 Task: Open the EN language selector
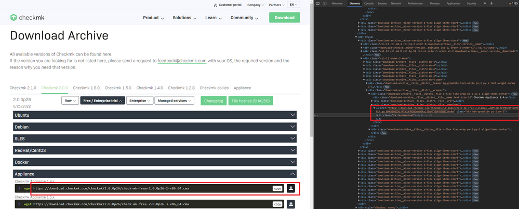pyautogui.click(x=293, y=5)
